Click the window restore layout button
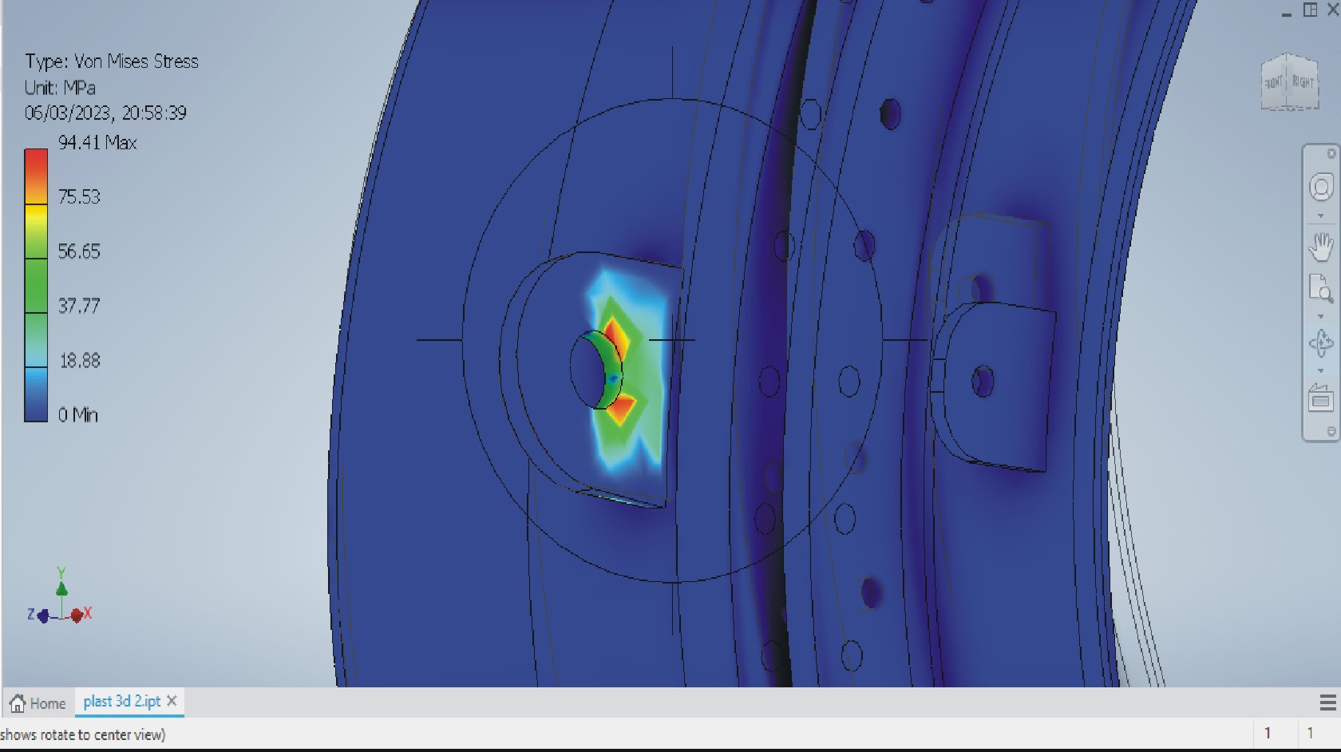Image resolution: width=1341 pixels, height=752 pixels. point(1310,10)
